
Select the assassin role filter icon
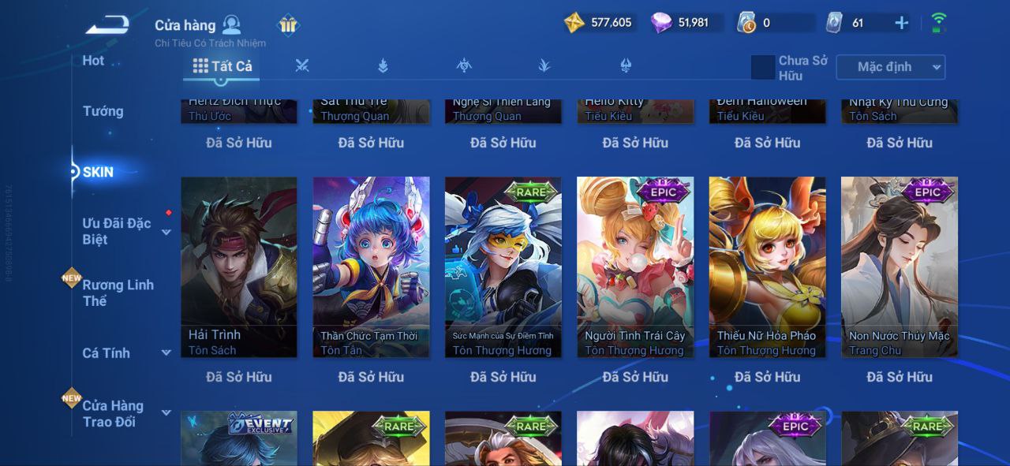pos(464,66)
